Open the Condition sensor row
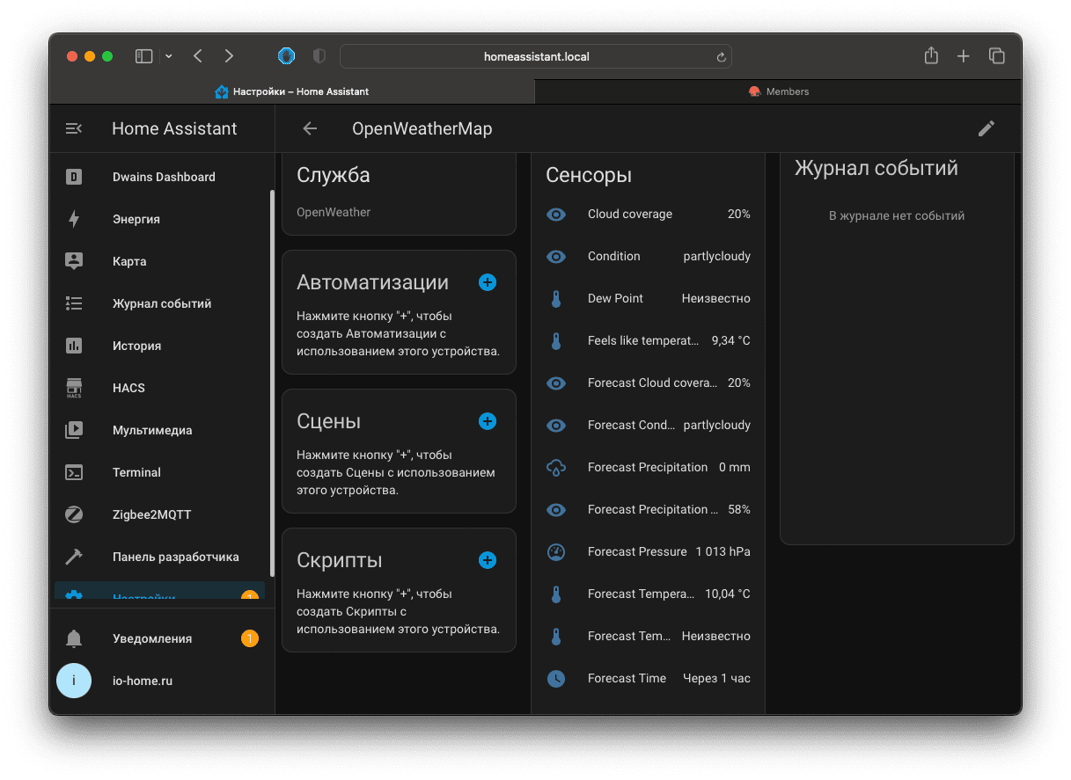Screen dimensions: 1071x780 [x=648, y=256]
